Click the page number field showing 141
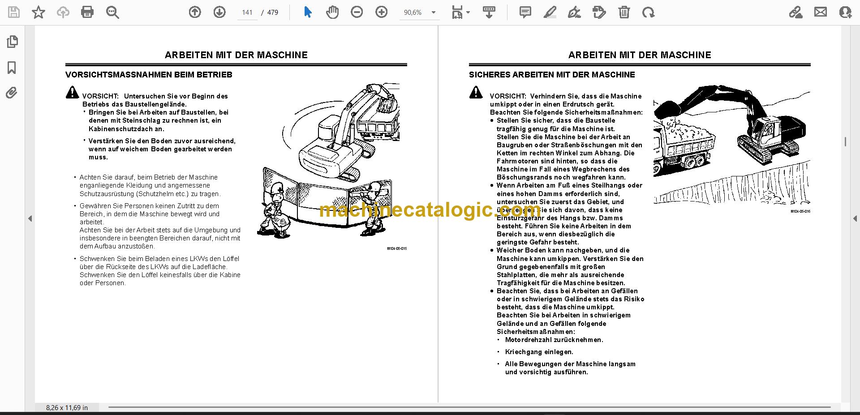860x415 pixels. click(247, 13)
